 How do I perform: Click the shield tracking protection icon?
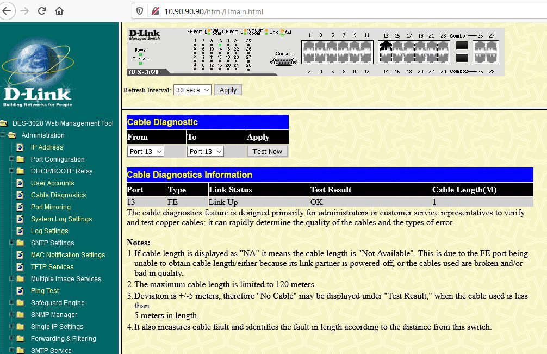point(140,11)
